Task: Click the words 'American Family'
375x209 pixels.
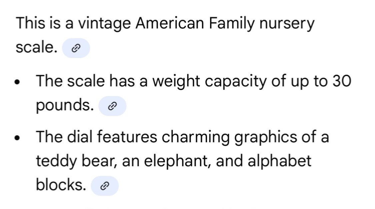Action: point(193,23)
